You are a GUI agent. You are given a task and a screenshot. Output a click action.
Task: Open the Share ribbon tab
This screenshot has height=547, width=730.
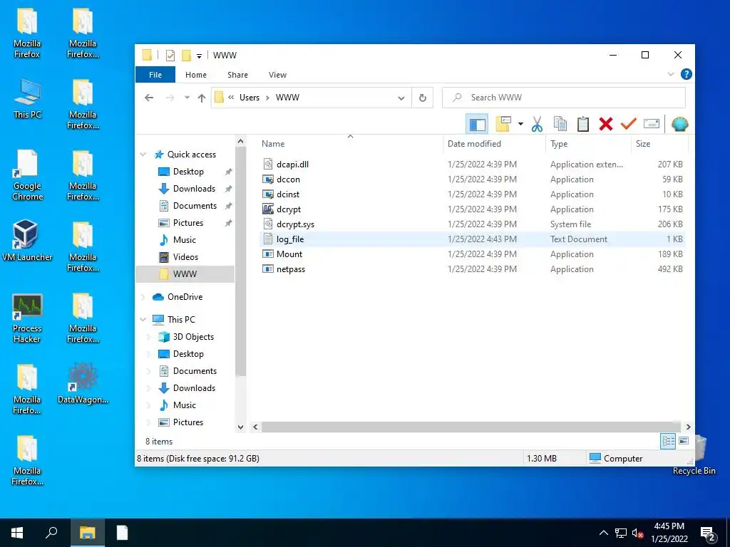[x=237, y=75]
